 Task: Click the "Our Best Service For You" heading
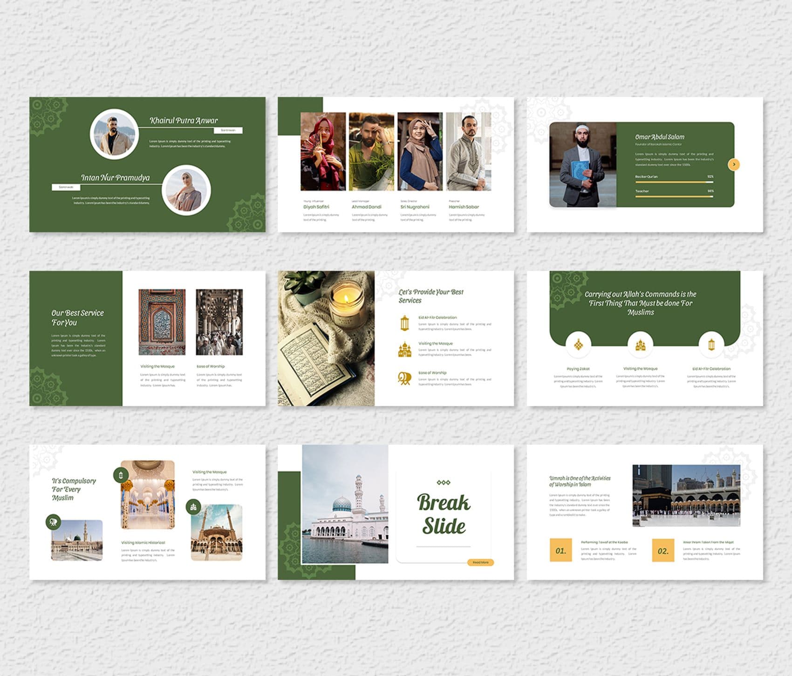point(77,318)
